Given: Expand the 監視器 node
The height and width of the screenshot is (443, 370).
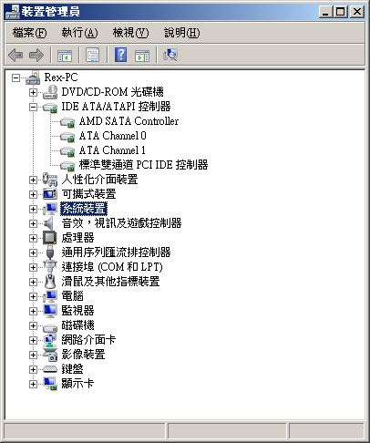Looking at the screenshot, I should [33, 311].
